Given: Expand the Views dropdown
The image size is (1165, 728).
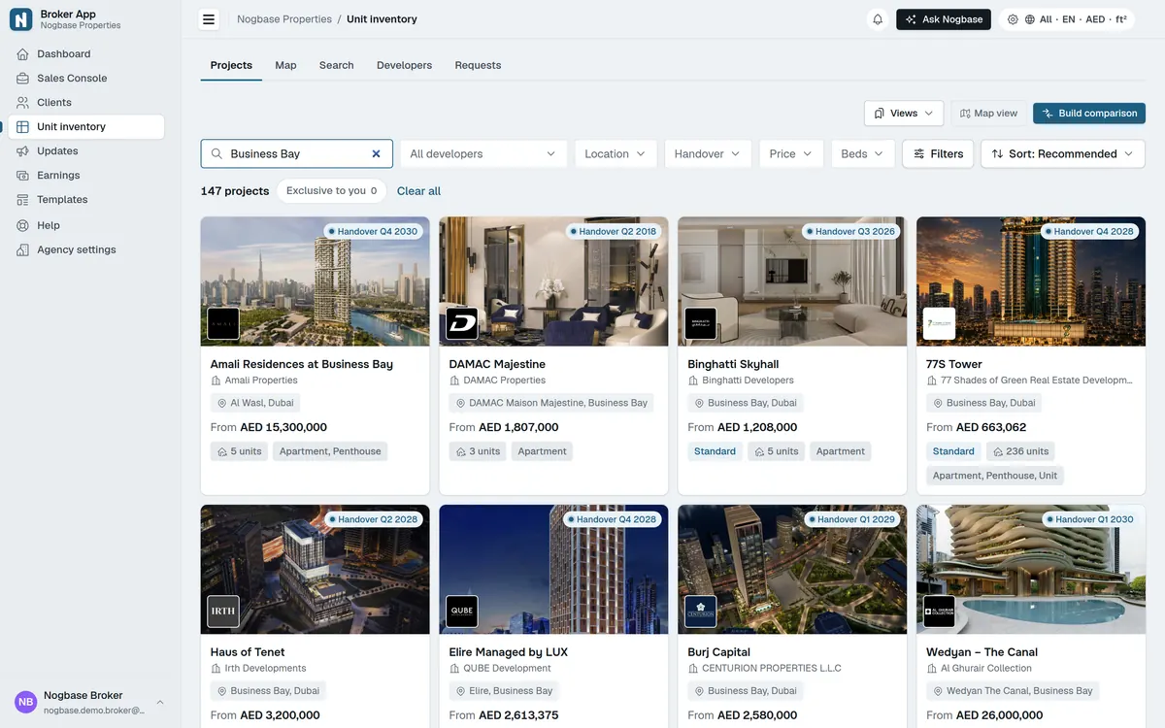Looking at the screenshot, I should (x=904, y=114).
